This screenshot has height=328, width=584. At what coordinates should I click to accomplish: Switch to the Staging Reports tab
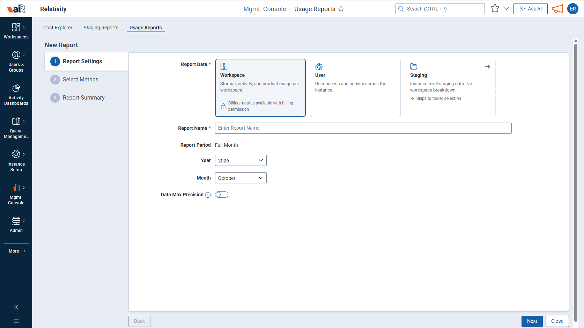coord(101,28)
